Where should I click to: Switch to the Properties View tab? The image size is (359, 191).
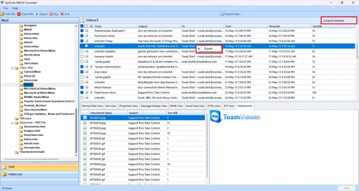(129, 106)
